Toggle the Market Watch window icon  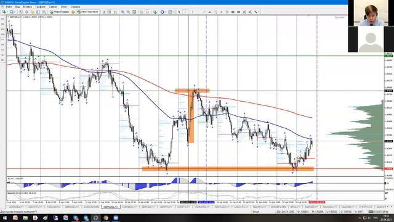pyautogui.click(x=21, y=12)
